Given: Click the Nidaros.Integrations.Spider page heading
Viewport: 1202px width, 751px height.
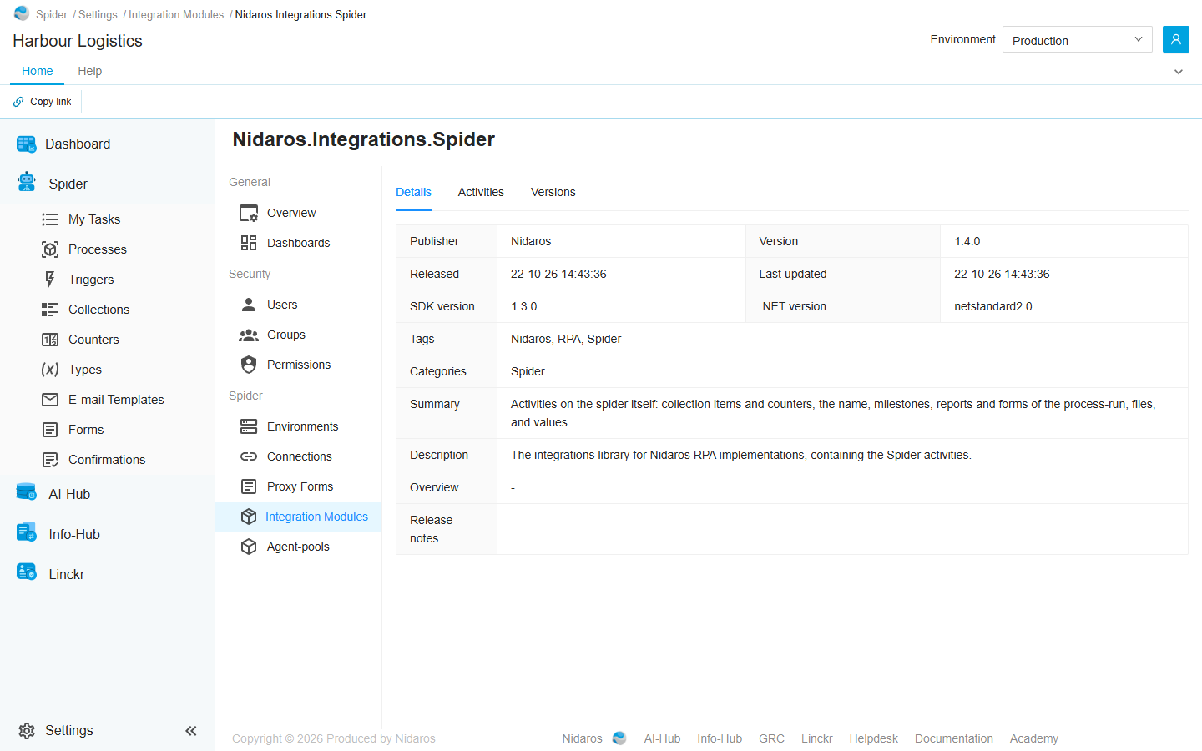Looking at the screenshot, I should click(363, 139).
